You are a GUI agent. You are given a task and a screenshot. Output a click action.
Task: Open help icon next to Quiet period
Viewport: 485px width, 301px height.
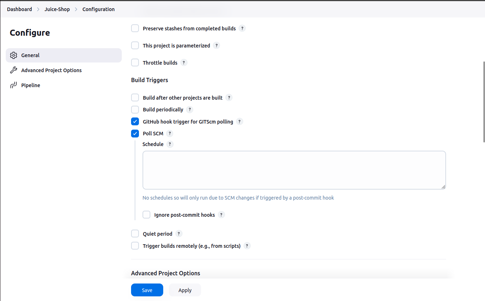point(179,234)
